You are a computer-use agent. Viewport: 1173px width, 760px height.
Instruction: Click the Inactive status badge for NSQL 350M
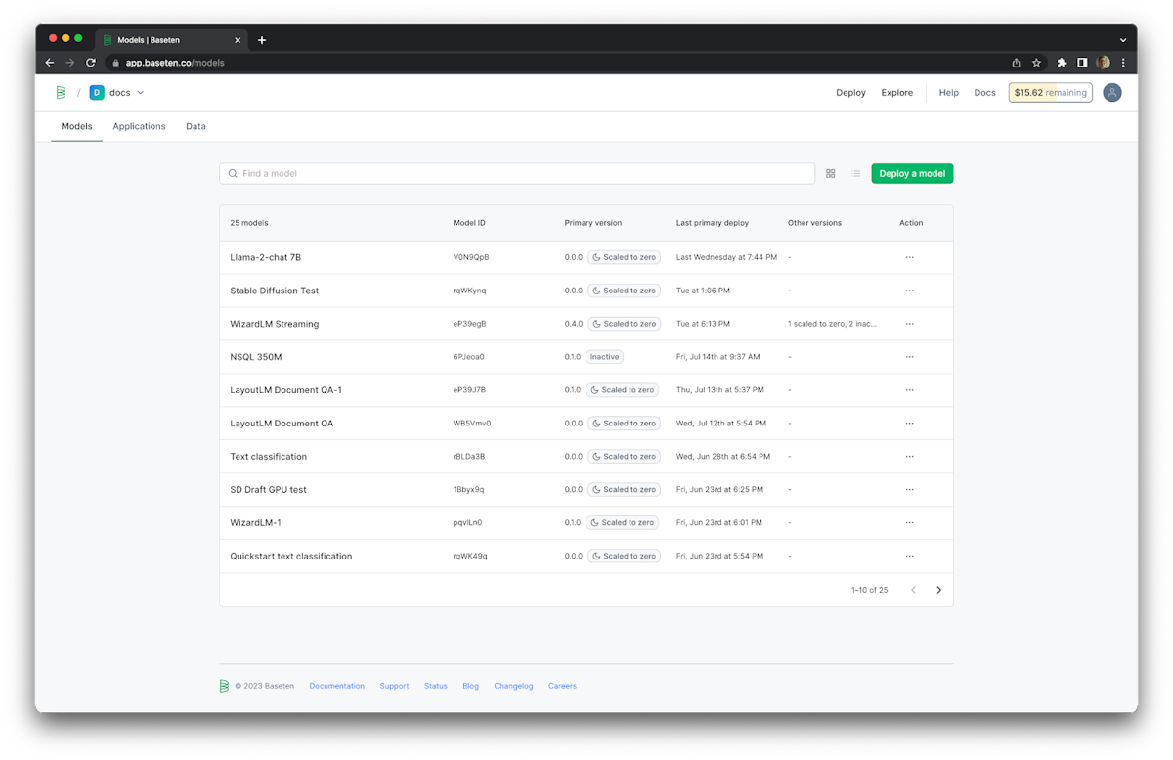point(604,357)
